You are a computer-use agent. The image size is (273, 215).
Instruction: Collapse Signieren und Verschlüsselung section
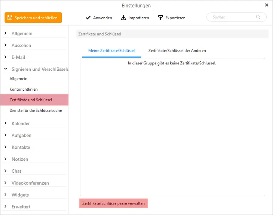[x=6, y=69]
